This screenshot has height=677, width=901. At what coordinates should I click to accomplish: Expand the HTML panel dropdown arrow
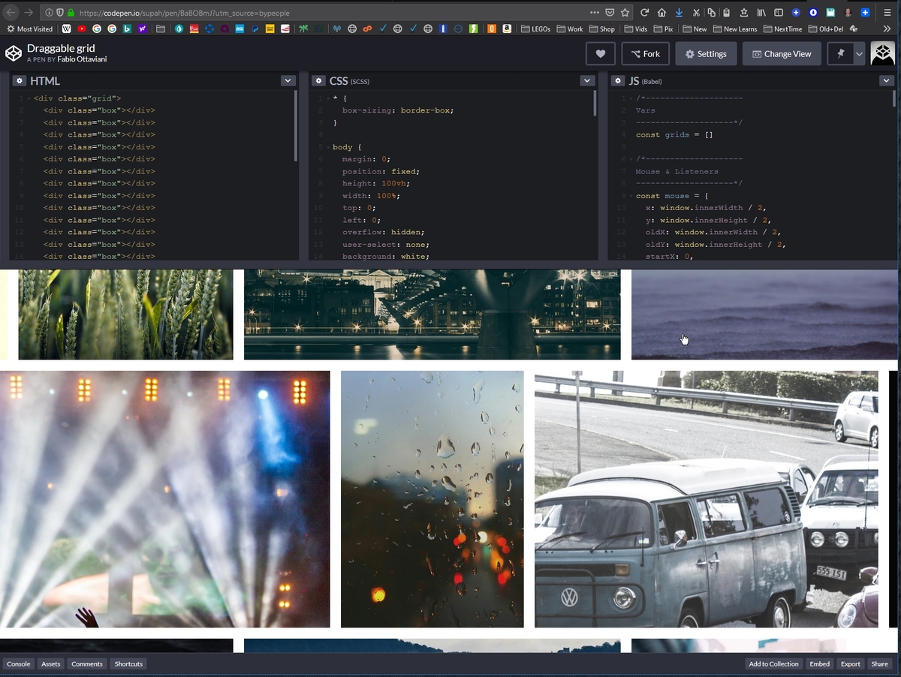288,81
